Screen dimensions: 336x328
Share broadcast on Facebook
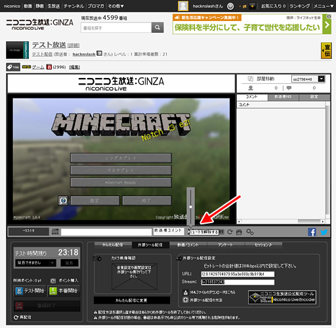pos(312,232)
